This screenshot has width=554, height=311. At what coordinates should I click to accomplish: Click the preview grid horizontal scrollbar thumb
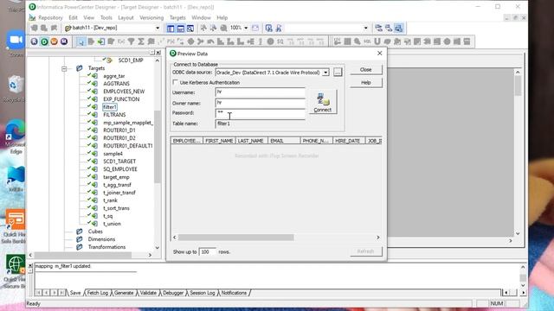pos(235,238)
